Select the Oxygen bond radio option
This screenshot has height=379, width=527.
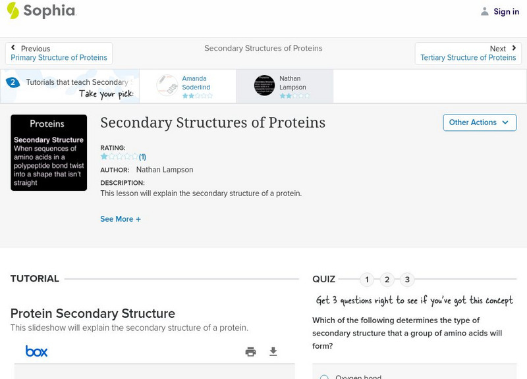click(324, 377)
